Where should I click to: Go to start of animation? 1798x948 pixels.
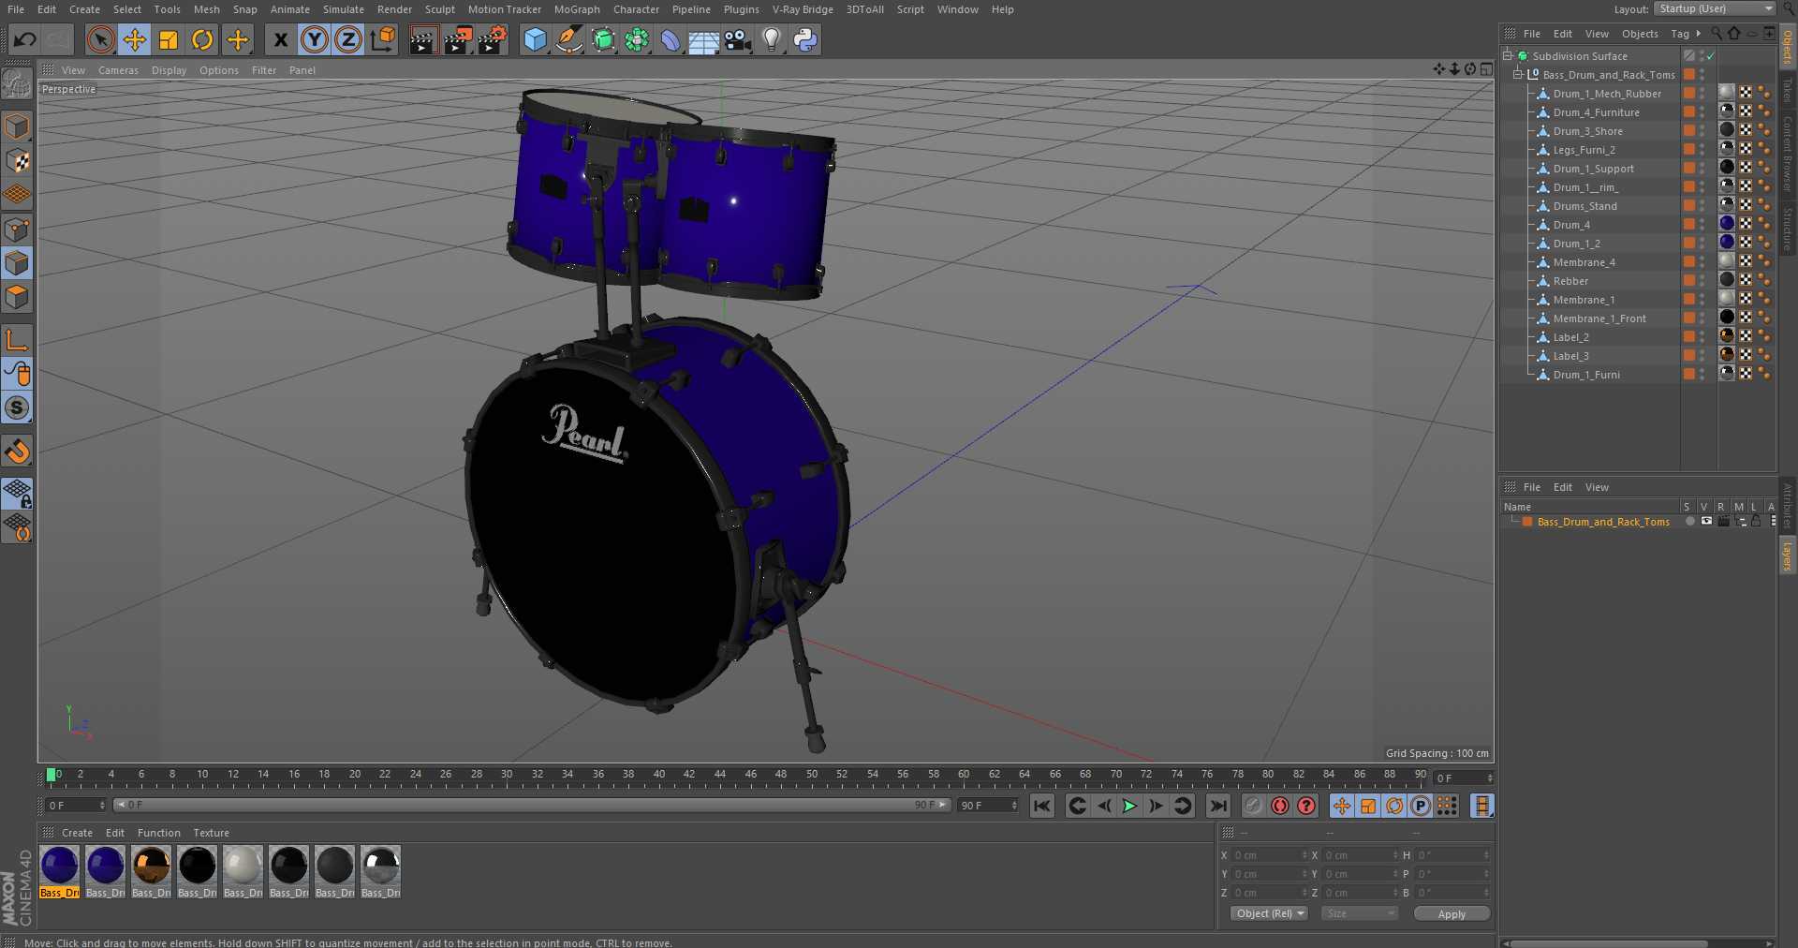[1041, 806]
